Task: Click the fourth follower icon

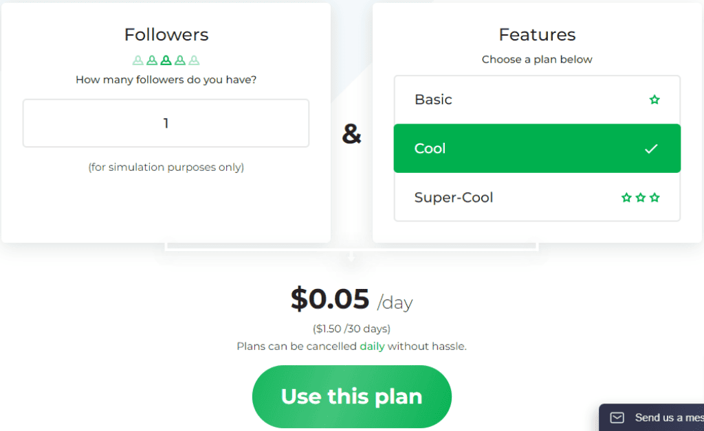Action: 180,60
